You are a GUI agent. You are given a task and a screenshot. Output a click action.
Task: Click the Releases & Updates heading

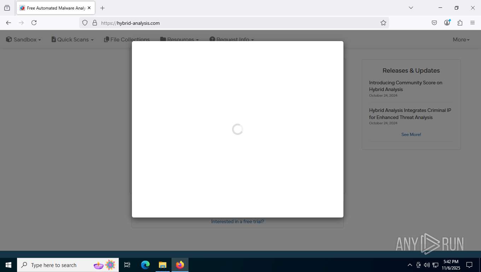point(411,70)
